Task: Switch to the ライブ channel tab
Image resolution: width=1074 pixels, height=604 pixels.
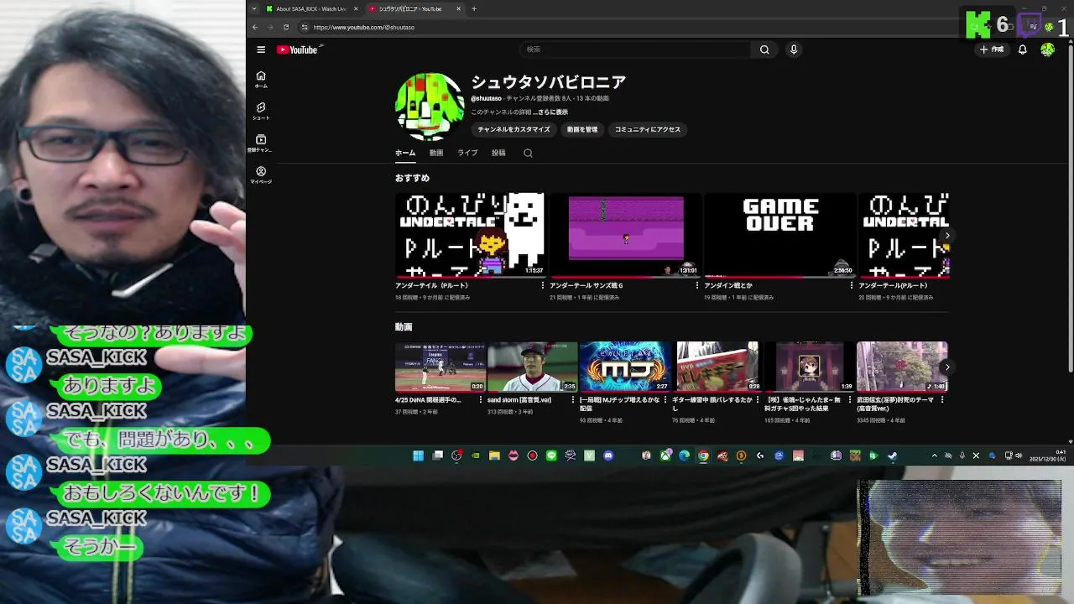Action: tap(467, 153)
